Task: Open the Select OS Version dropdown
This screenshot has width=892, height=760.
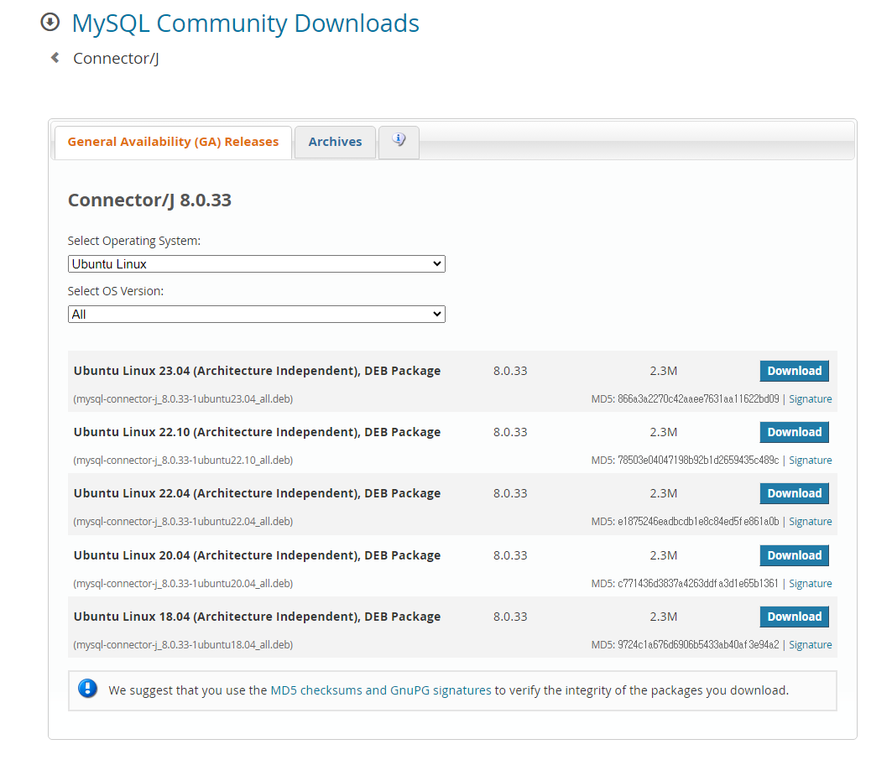Action: click(257, 314)
